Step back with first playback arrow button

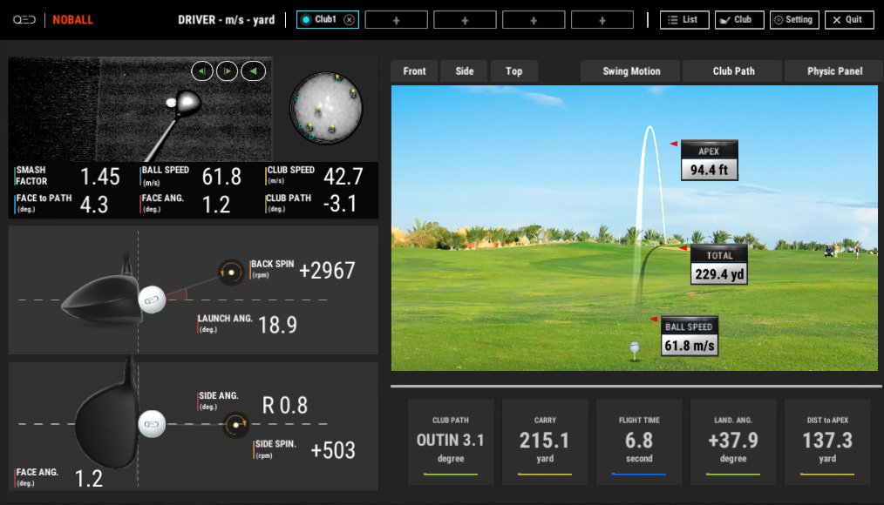tap(202, 71)
